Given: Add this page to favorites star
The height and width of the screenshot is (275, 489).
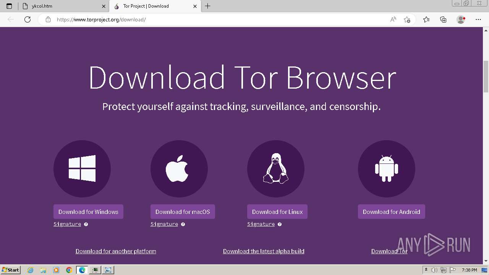Looking at the screenshot, I should [407, 19].
